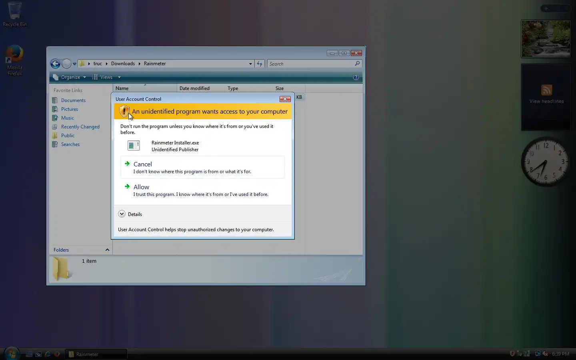
Task: Click the folder icon in details pane
Action: 63,268
